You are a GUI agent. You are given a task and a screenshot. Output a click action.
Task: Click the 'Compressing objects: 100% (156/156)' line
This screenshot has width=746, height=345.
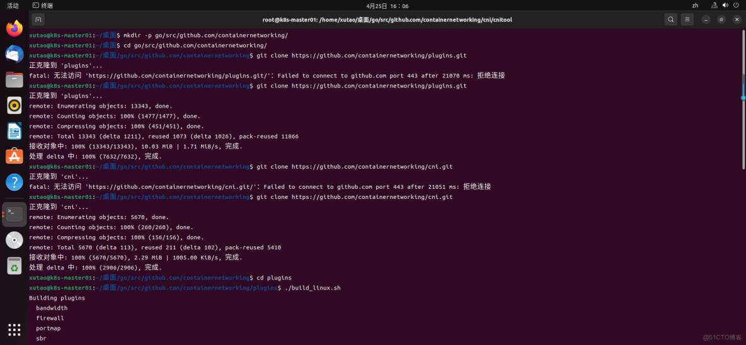pos(117,237)
